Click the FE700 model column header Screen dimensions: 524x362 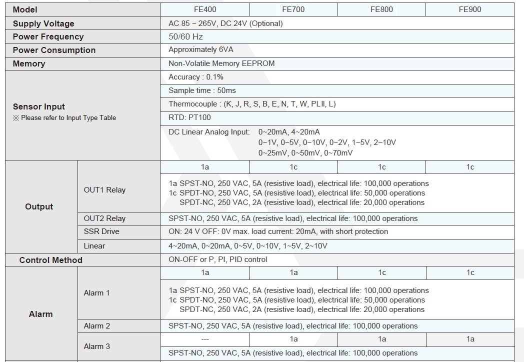pos(293,9)
